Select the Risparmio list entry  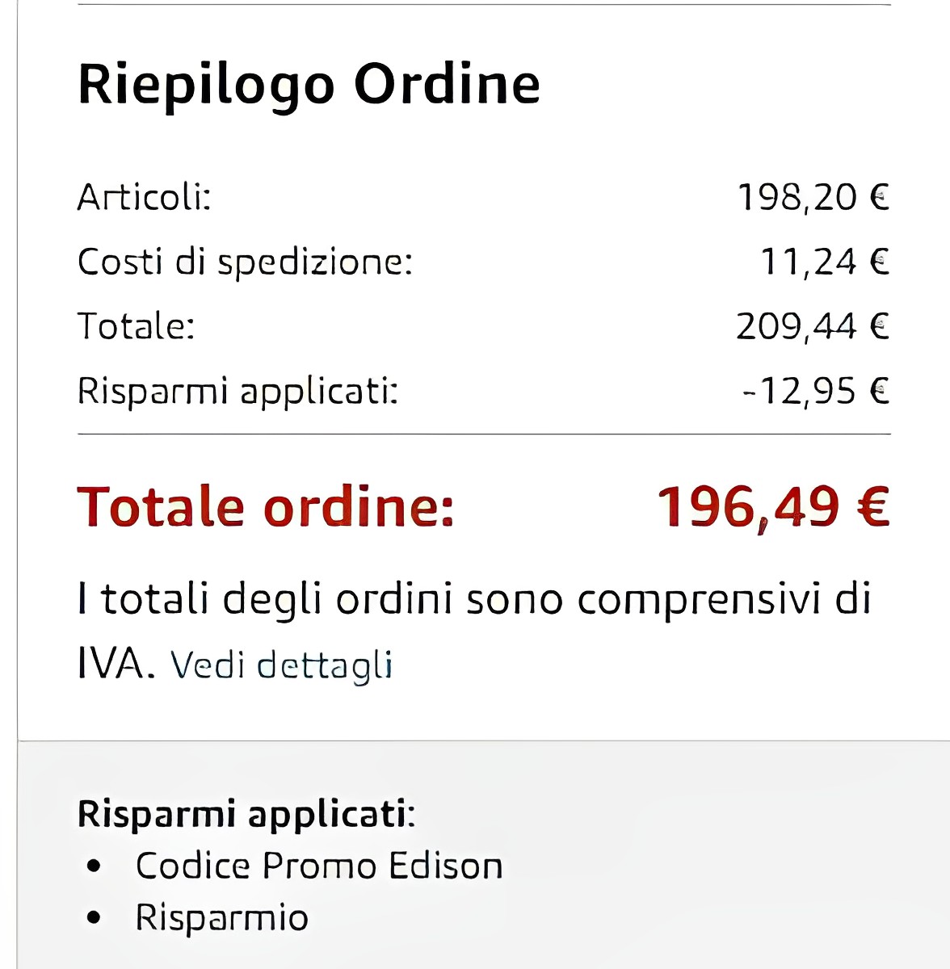tap(221, 917)
